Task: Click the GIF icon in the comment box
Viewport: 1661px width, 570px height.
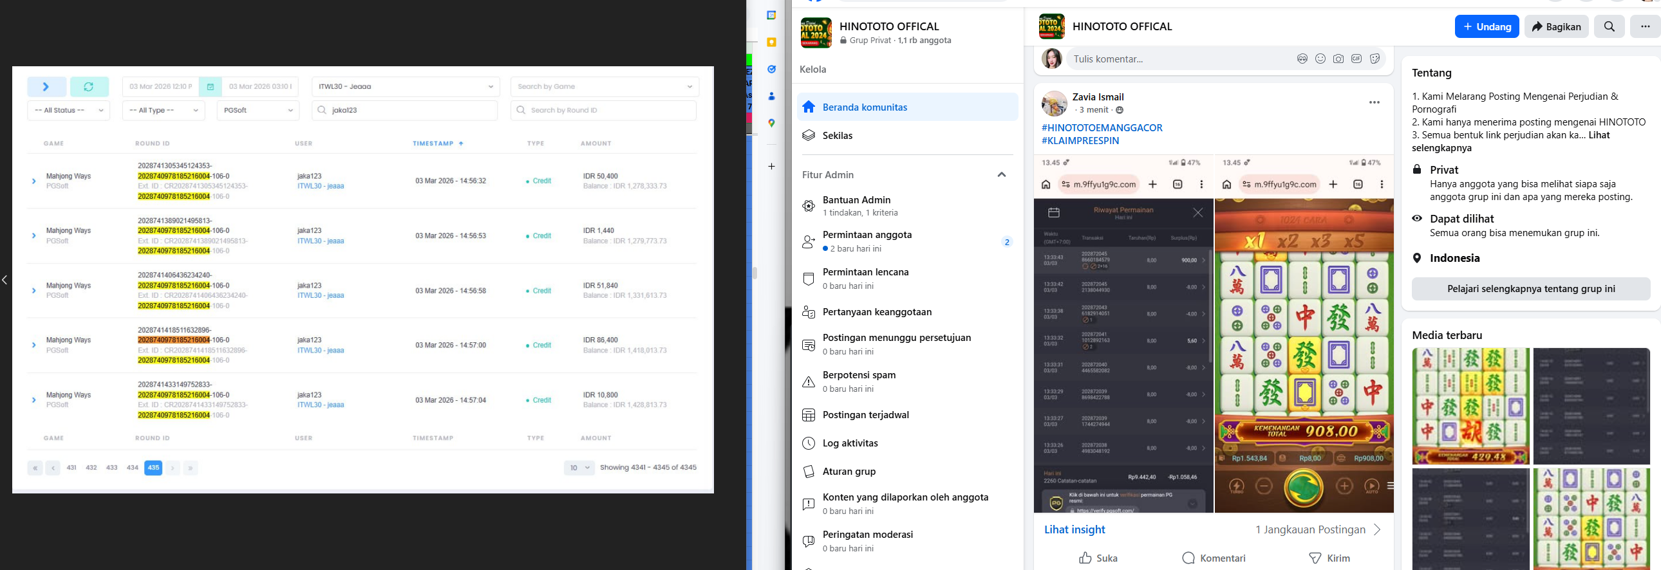Action: 1356,59
